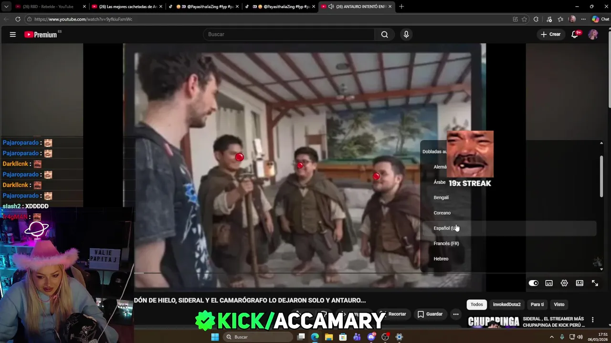The width and height of the screenshot is (611, 343).
Task: Open Discord from the taskbar
Action: 371,337
